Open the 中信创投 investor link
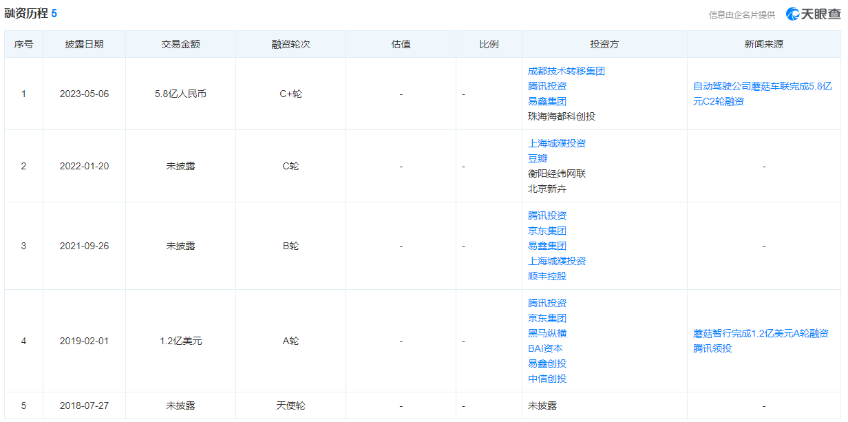This screenshot has width=848, height=422. pyautogui.click(x=547, y=379)
